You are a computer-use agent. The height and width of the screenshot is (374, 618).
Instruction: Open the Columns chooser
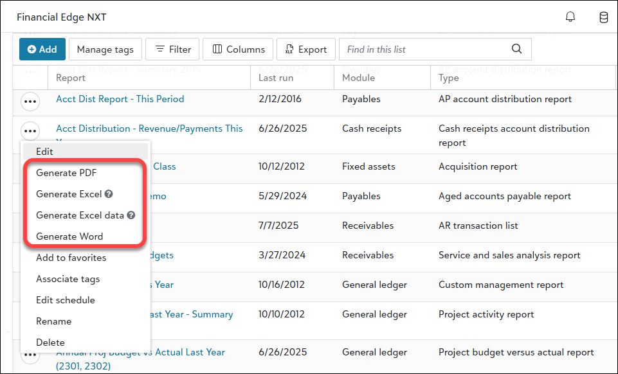(x=238, y=49)
